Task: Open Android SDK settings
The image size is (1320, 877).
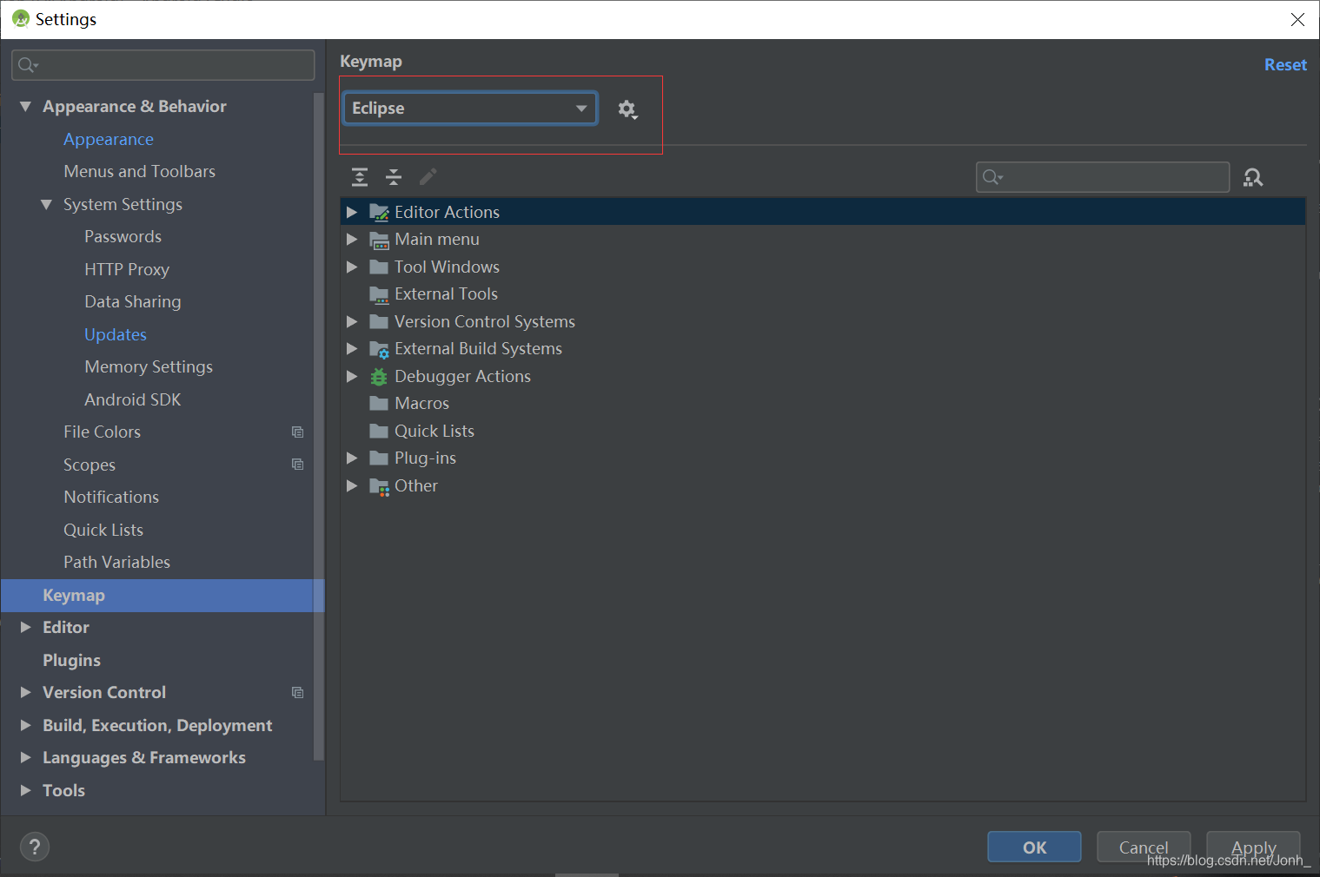Action: coord(133,399)
